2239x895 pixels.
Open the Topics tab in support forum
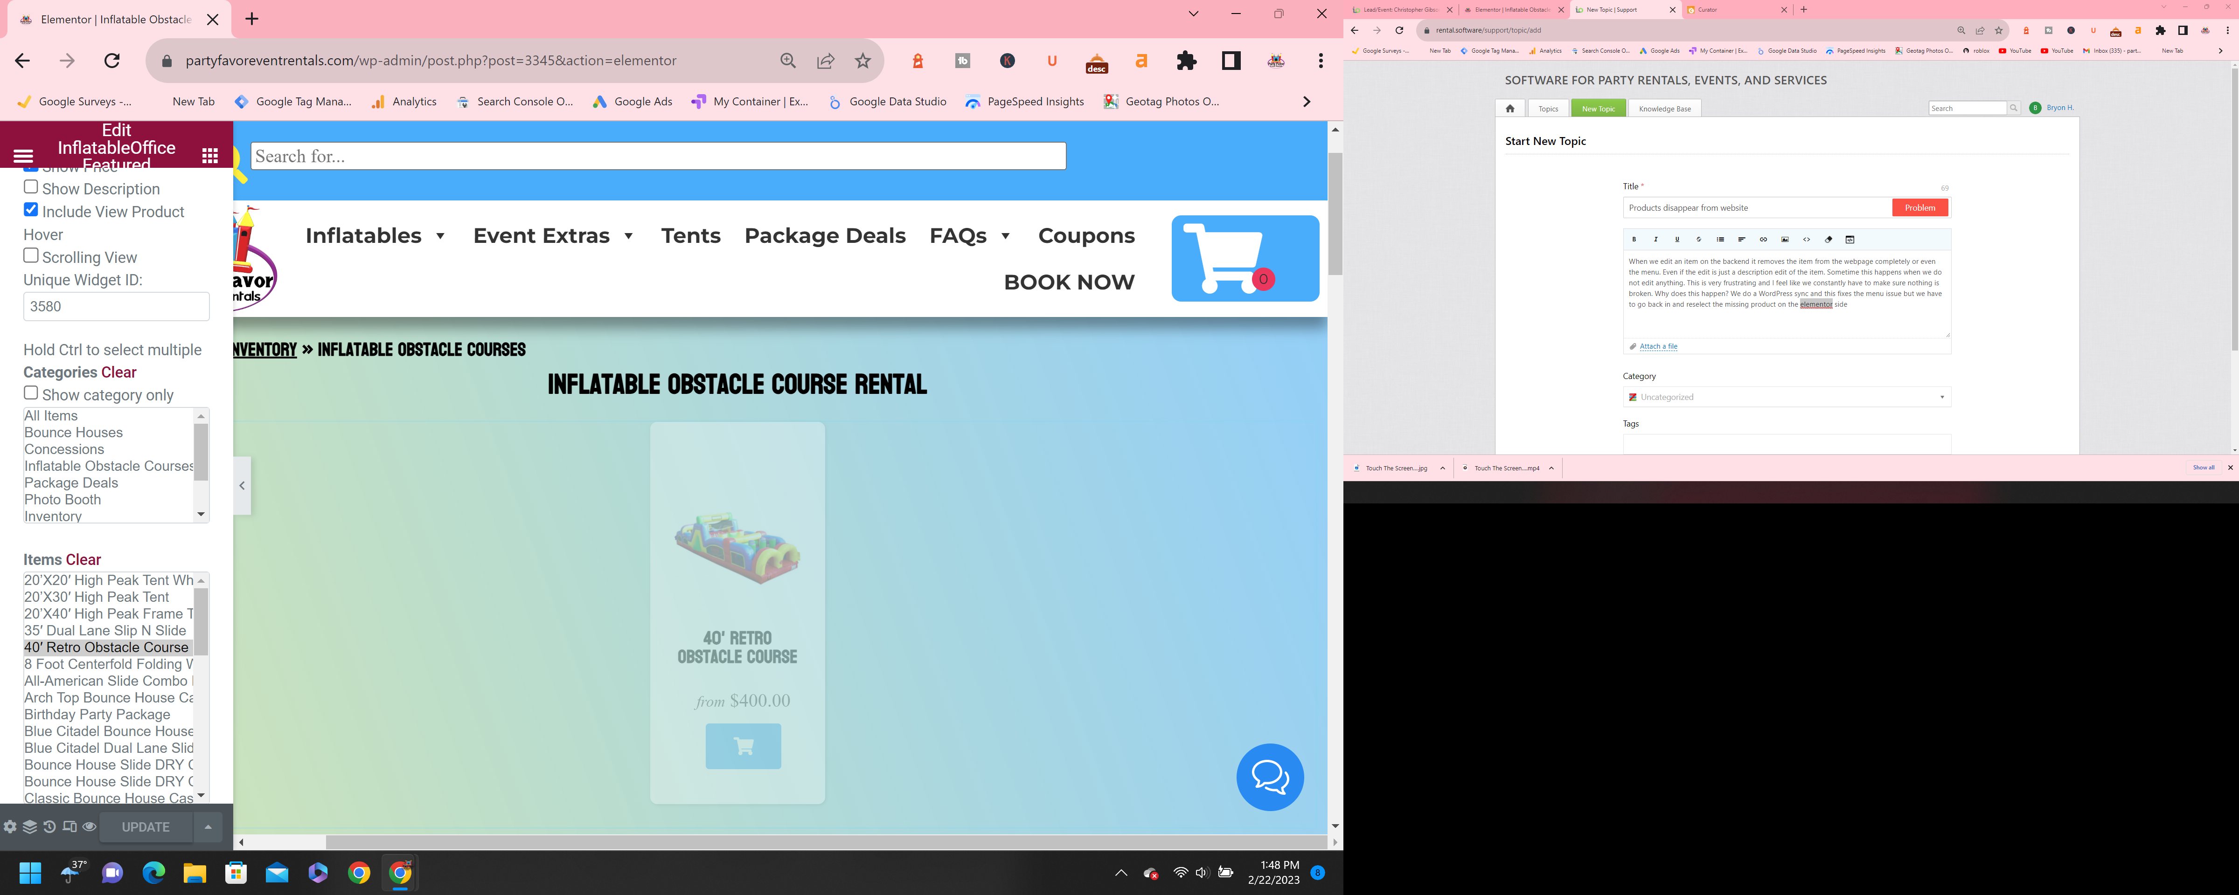[x=1548, y=109]
